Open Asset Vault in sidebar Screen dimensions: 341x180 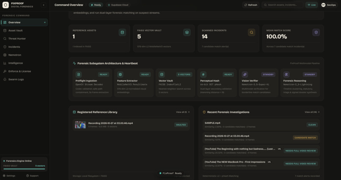click(24, 30)
